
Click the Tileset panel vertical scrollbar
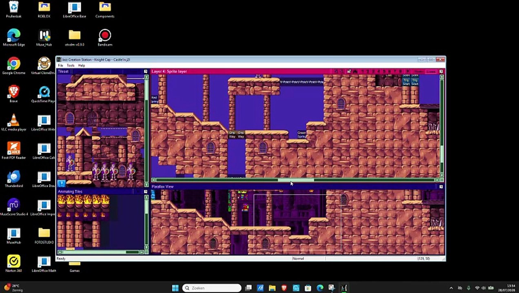pos(146,130)
